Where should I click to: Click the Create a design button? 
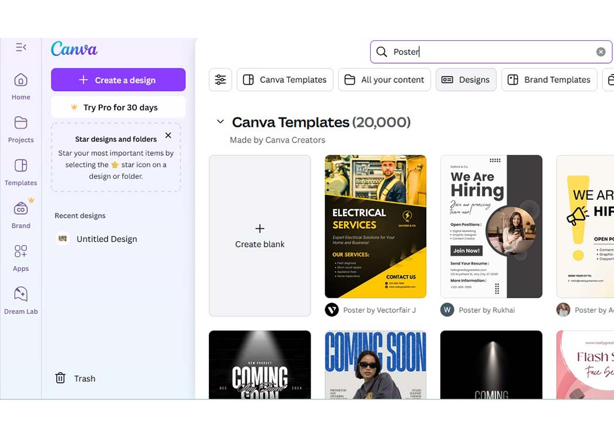[118, 80]
